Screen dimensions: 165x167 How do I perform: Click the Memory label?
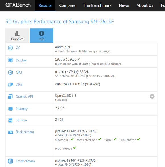pyautogui.click(x=22, y=109)
